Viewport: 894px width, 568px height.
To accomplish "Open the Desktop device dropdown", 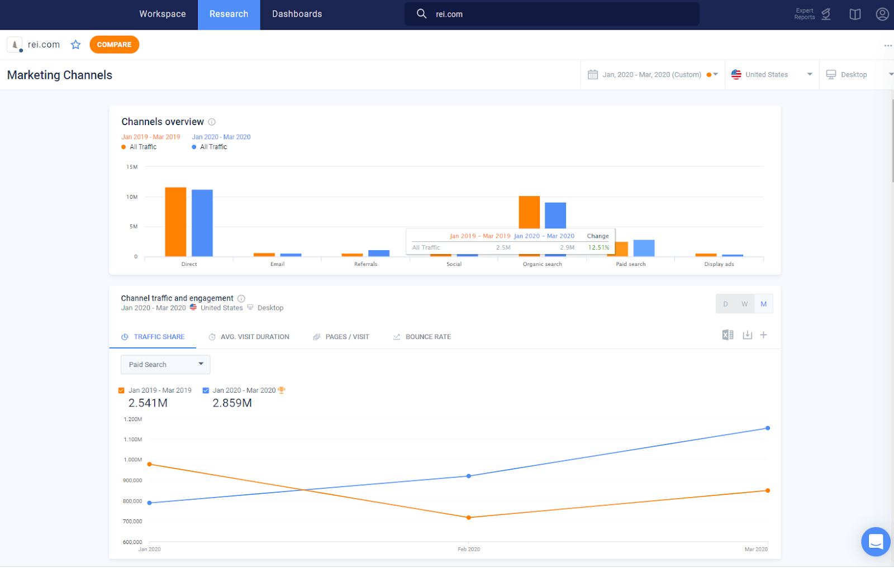I will (x=857, y=74).
